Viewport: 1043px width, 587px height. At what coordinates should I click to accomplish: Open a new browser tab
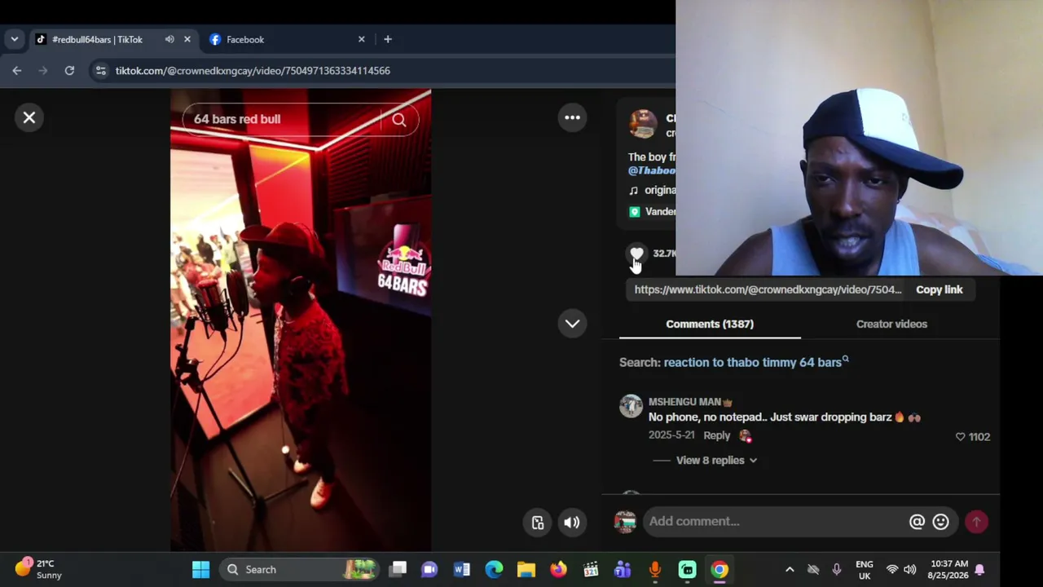(388, 39)
